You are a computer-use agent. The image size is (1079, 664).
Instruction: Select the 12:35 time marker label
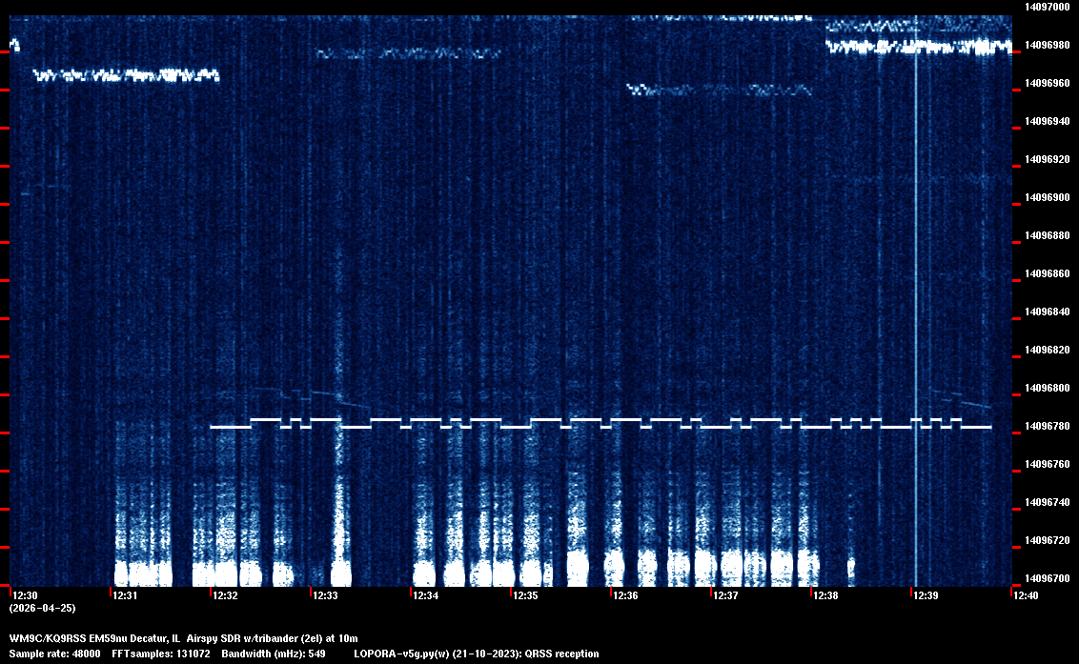(x=526, y=595)
